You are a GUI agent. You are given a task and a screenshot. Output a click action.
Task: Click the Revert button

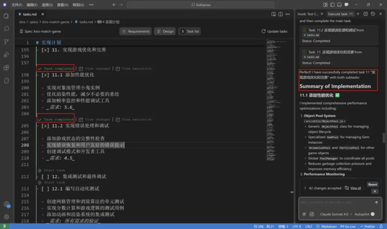[372, 185]
